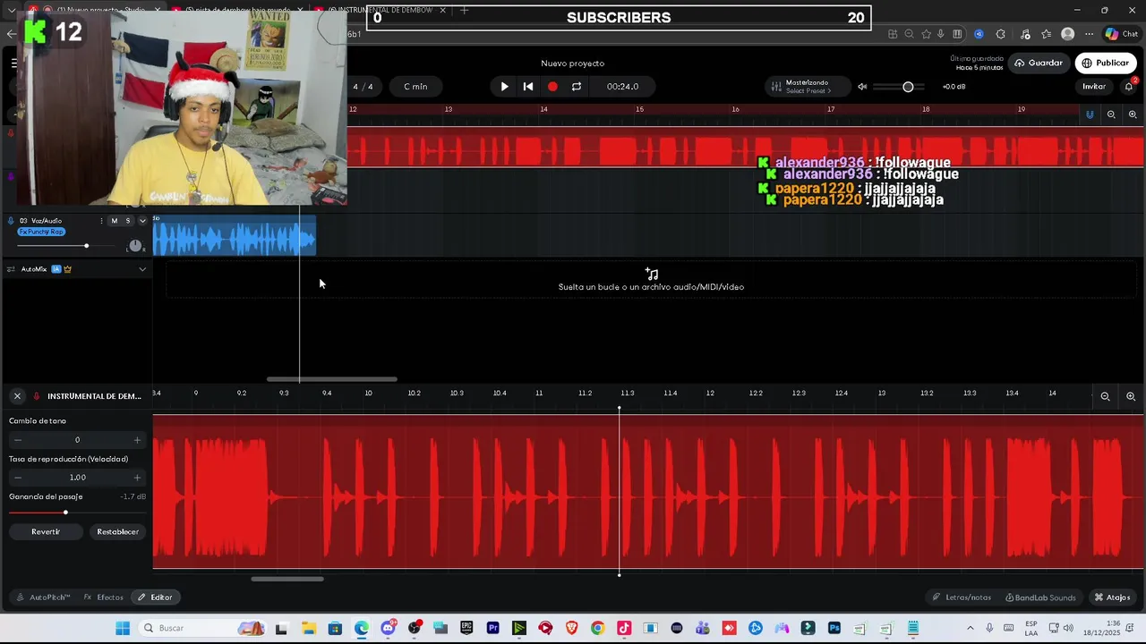Mute the Voz/Audio track

[114, 221]
